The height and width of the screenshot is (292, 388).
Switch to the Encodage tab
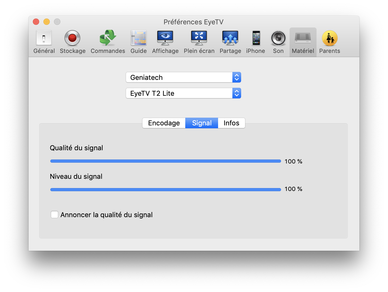tap(164, 123)
